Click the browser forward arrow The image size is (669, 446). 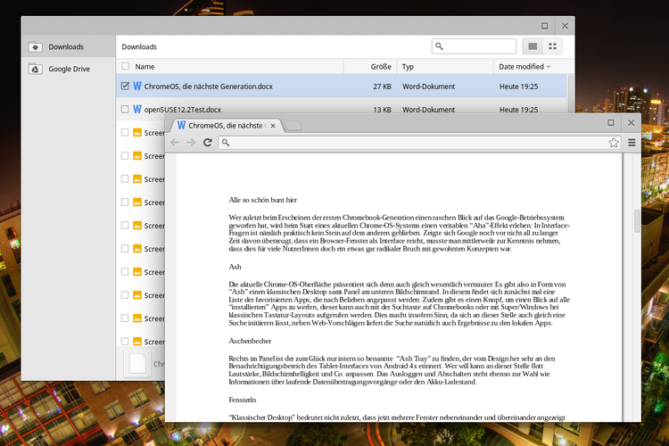(x=191, y=143)
